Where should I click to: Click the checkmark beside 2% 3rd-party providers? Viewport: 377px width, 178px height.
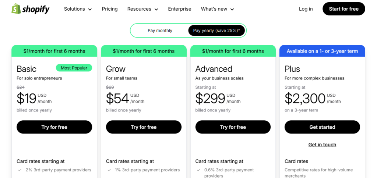20,170
